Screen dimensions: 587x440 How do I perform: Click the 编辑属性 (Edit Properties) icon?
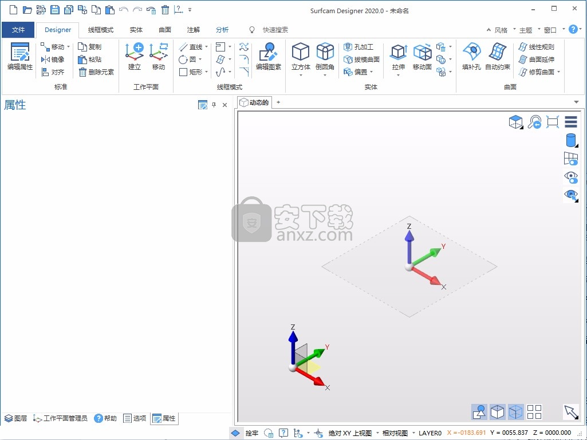coord(20,53)
